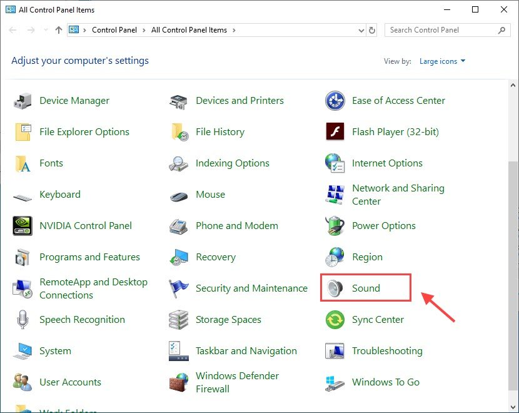Open the System link text
This screenshot has height=413, width=519.
[55, 351]
